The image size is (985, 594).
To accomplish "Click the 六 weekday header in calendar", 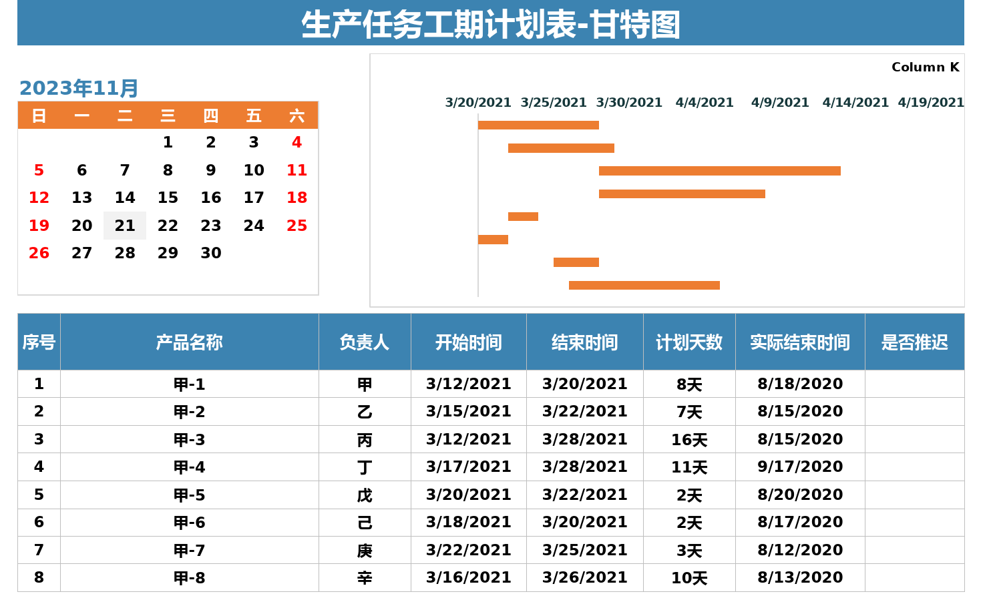I will tap(297, 116).
